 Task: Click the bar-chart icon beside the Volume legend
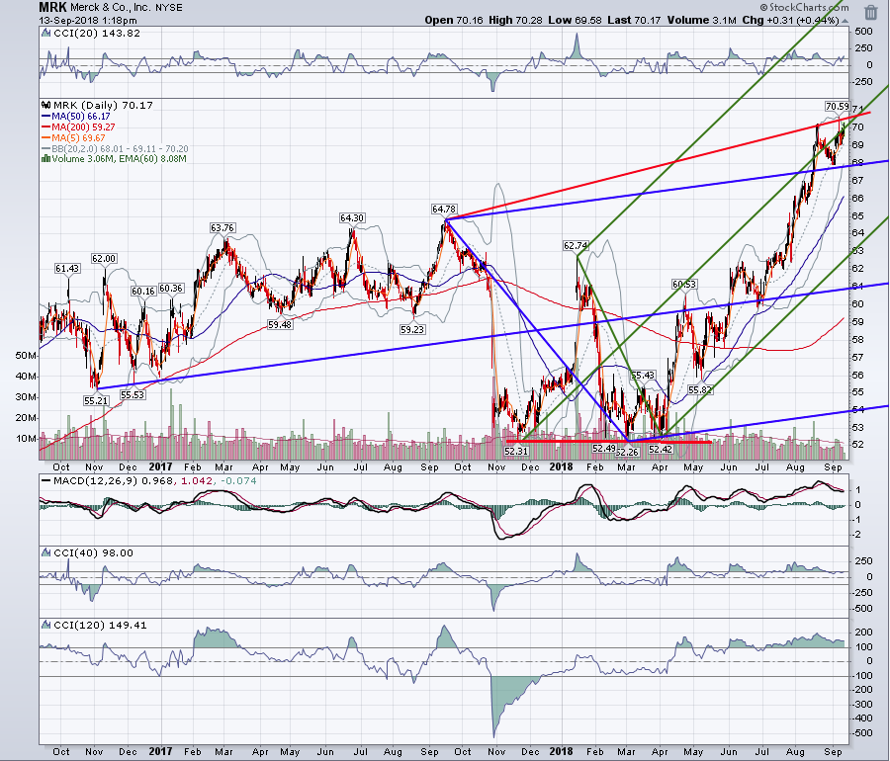click(x=45, y=159)
